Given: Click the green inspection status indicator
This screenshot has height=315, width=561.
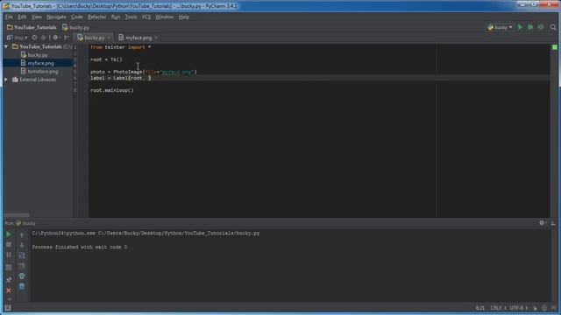Looking at the screenshot, I should tap(555, 47).
